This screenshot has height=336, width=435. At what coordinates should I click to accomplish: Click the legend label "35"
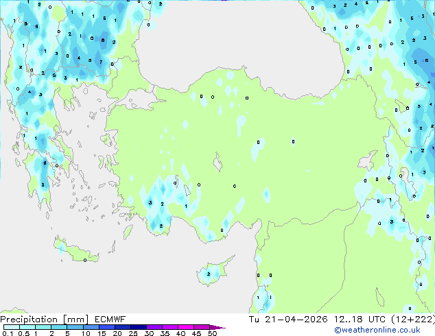coord(165,333)
